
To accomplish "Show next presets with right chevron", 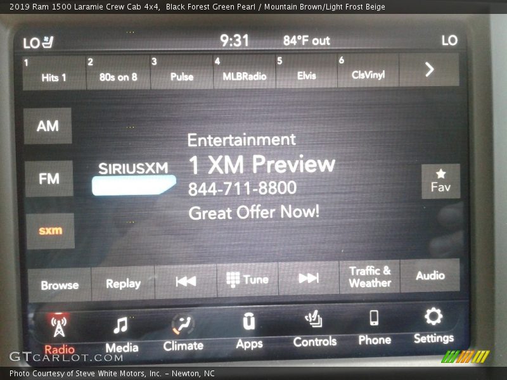I will point(430,70).
